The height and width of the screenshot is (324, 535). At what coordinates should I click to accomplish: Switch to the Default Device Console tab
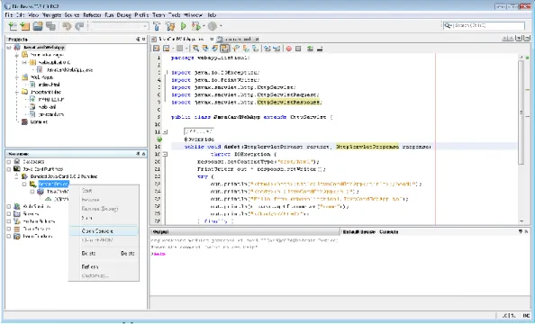[370, 232]
